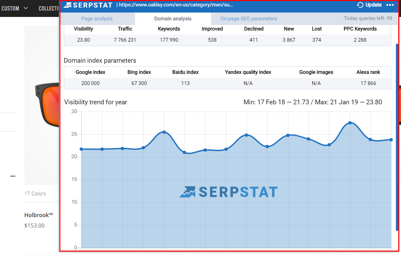
Task: Click the Holbrook™ product name
Action: pyautogui.click(x=38, y=215)
